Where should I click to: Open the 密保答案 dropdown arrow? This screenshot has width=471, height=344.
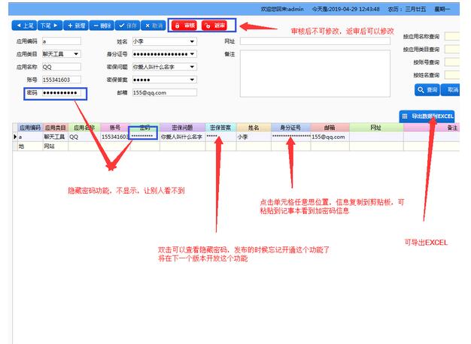[x=193, y=80]
